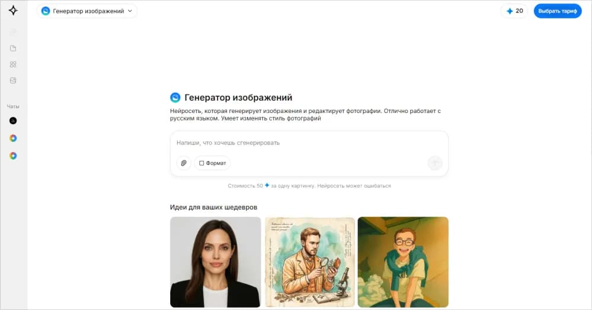This screenshot has height=310, width=592.
Task: Open the first multicolor chat under Чаты
Action: tap(13, 138)
